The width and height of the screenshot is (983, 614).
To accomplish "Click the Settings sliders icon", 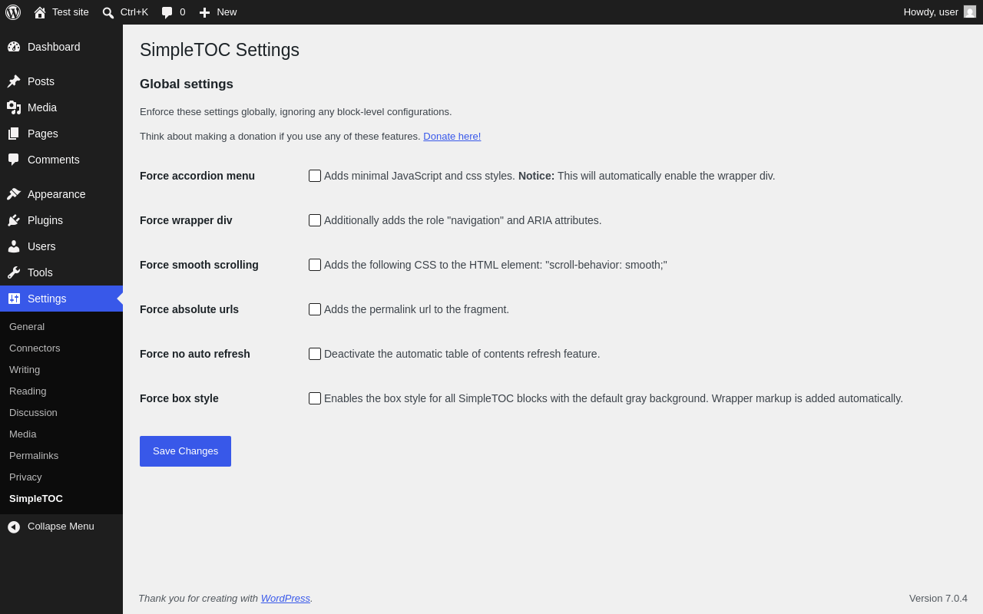I will click(14, 299).
